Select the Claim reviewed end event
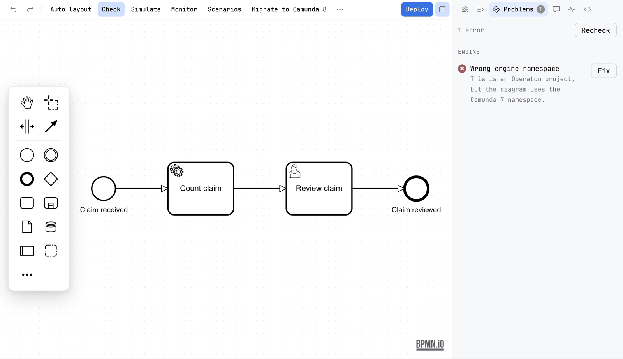Screen dimensions: 623x359 click(416, 189)
